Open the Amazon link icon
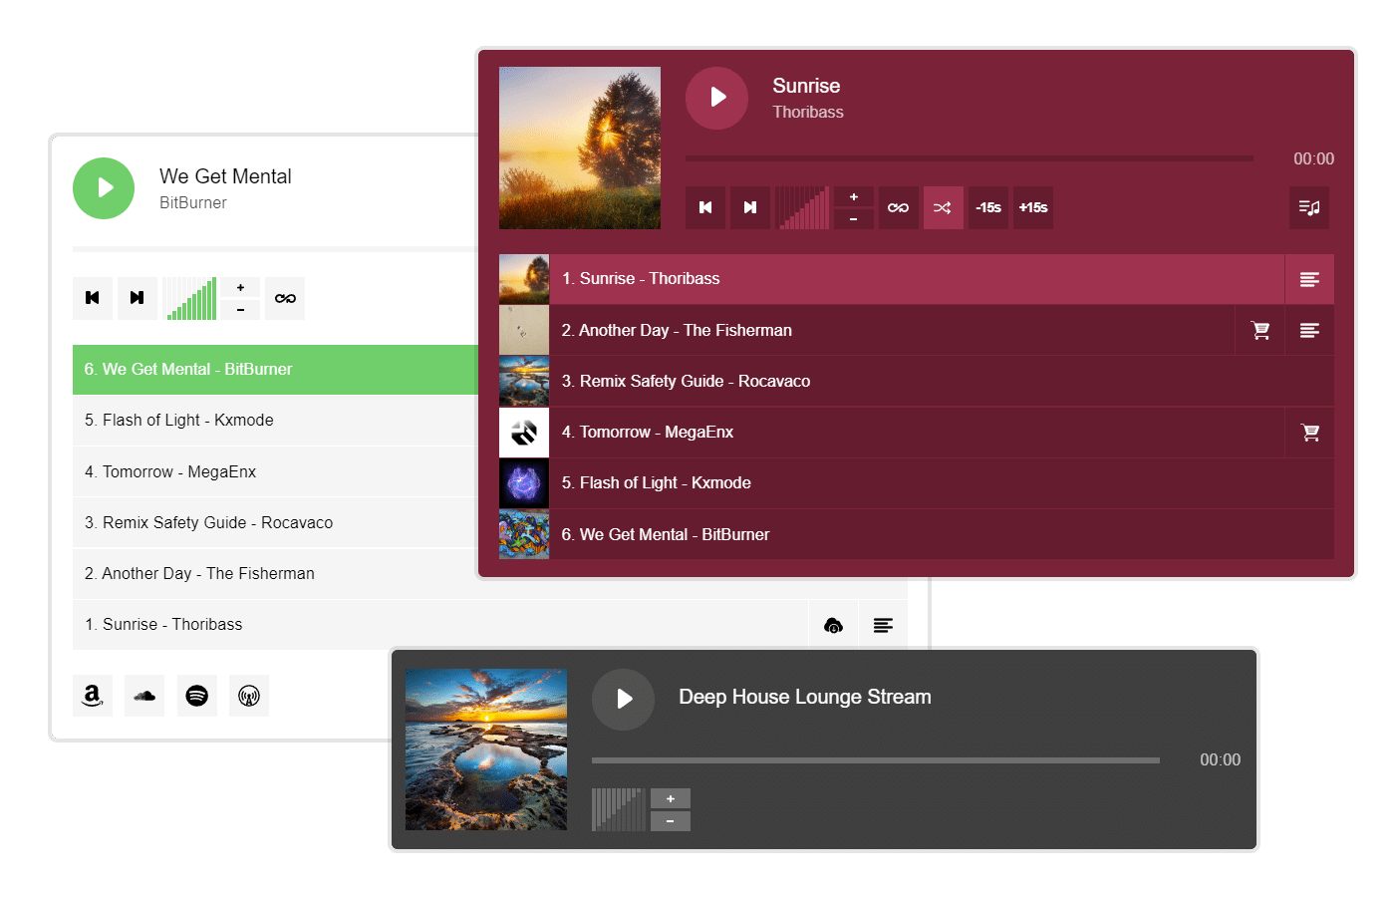 tap(93, 696)
